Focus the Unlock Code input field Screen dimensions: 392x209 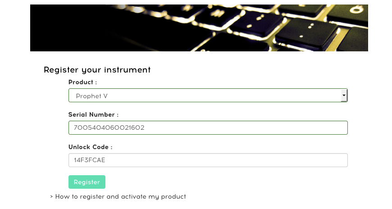(208, 160)
